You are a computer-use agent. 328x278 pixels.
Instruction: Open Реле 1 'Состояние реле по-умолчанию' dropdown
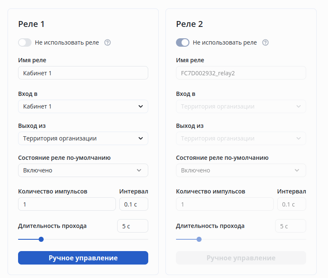[83, 170]
